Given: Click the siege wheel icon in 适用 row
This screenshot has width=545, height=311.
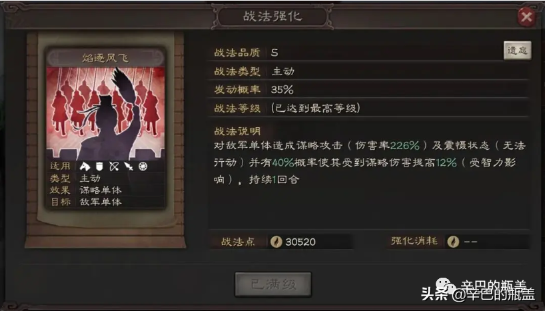Looking at the screenshot, I should coord(143,166).
